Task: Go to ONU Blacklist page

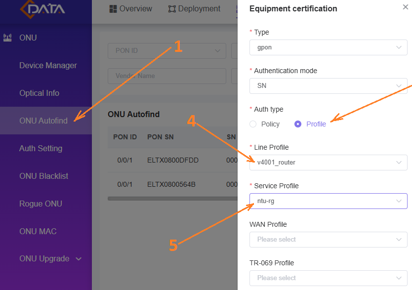Action: pyautogui.click(x=43, y=176)
